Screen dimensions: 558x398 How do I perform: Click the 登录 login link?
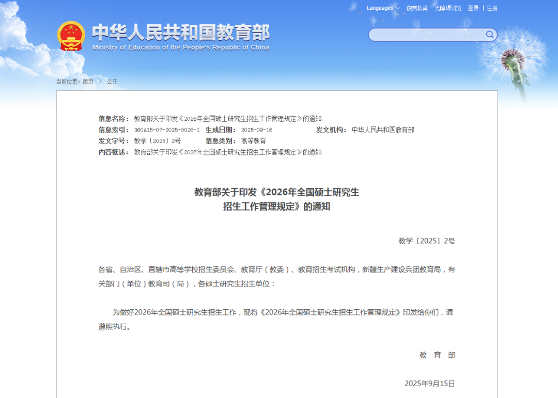tap(473, 8)
